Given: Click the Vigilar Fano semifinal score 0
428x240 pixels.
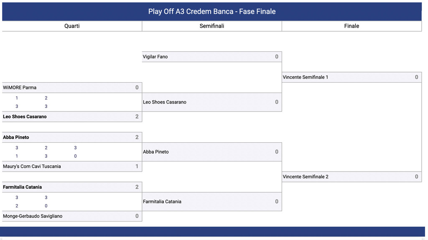Looking at the screenshot, I should point(277,57).
